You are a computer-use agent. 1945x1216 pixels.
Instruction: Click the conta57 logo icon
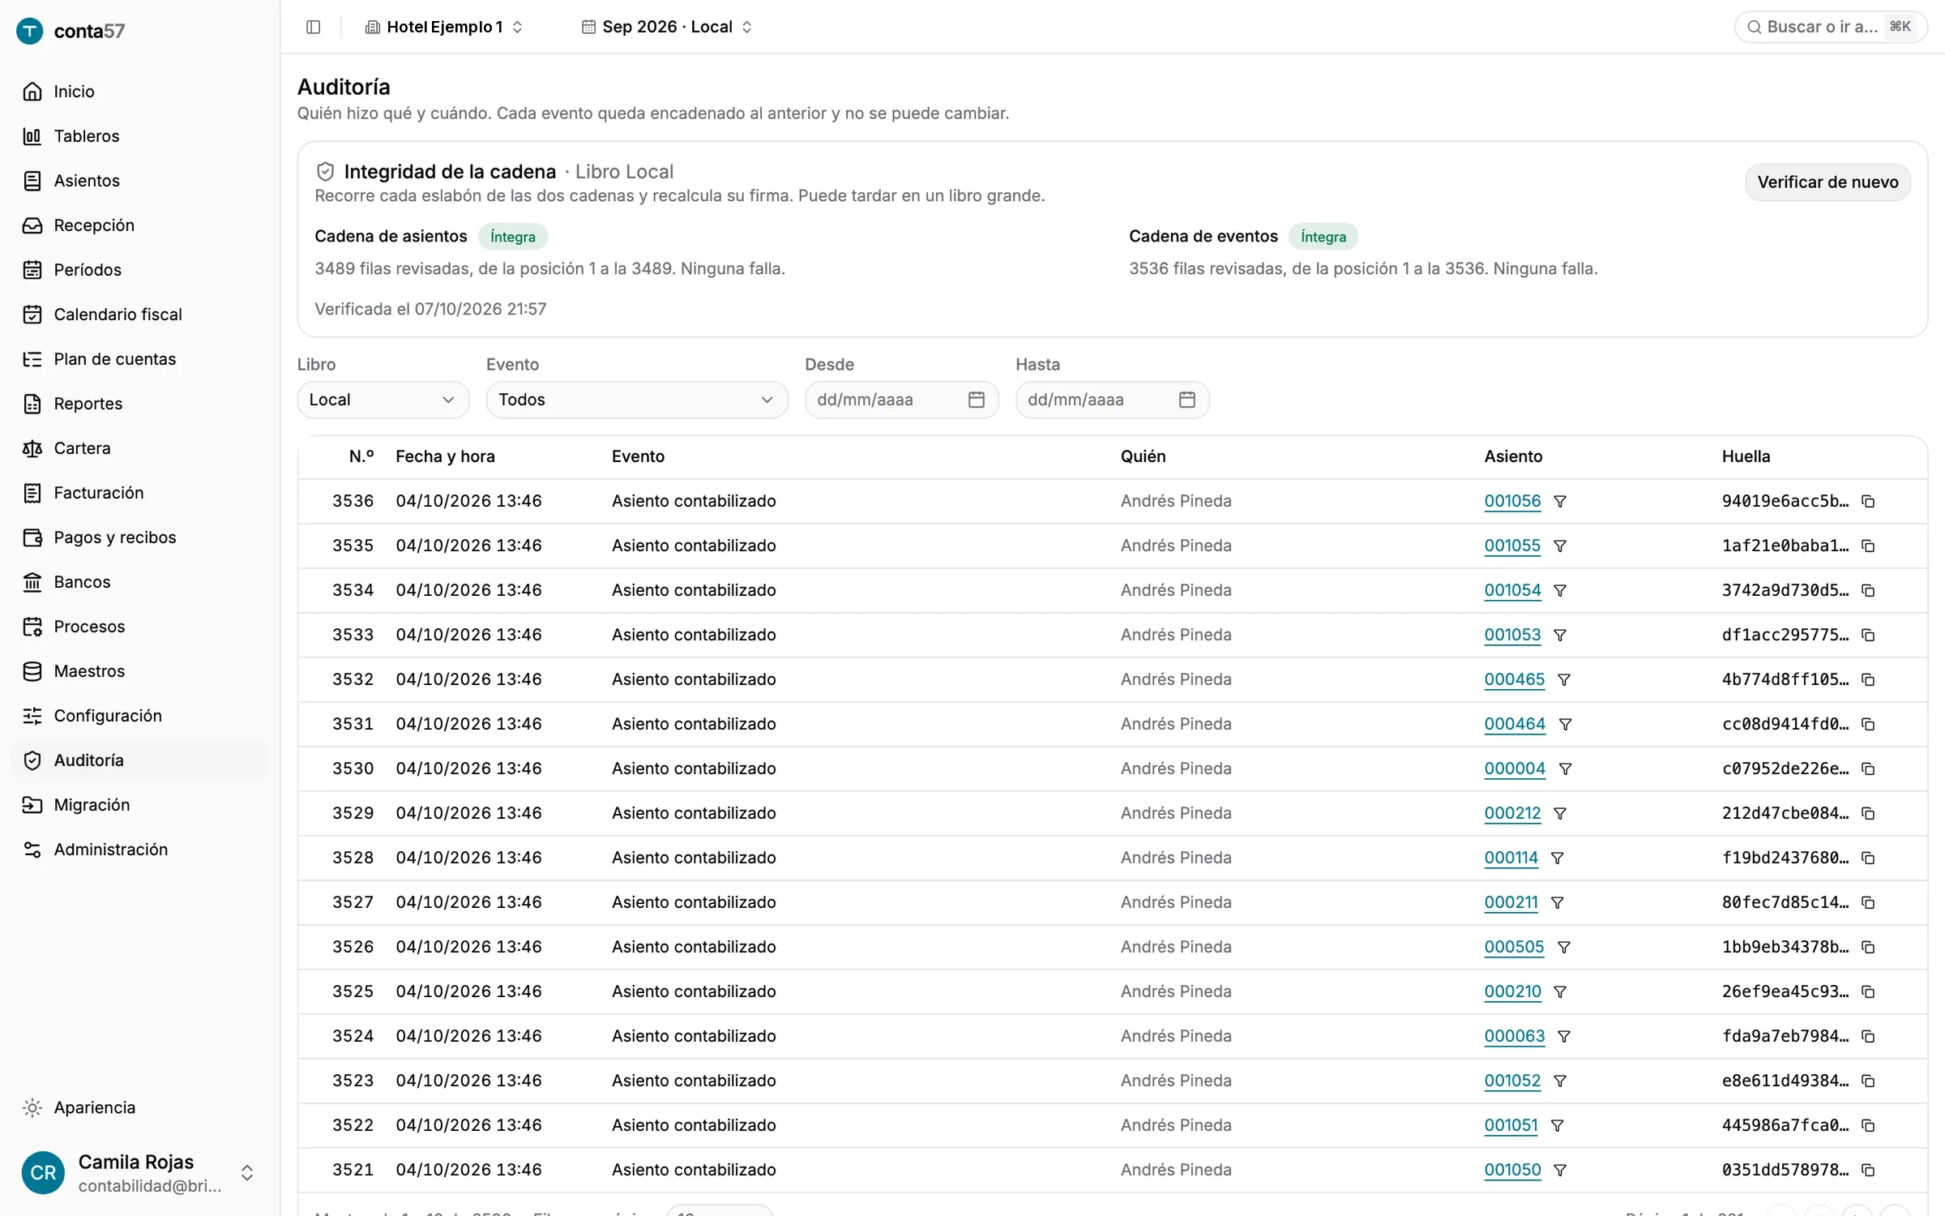pyautogui.click(x=30, y=31)
